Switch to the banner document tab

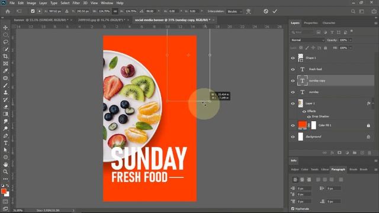[41, 20]
